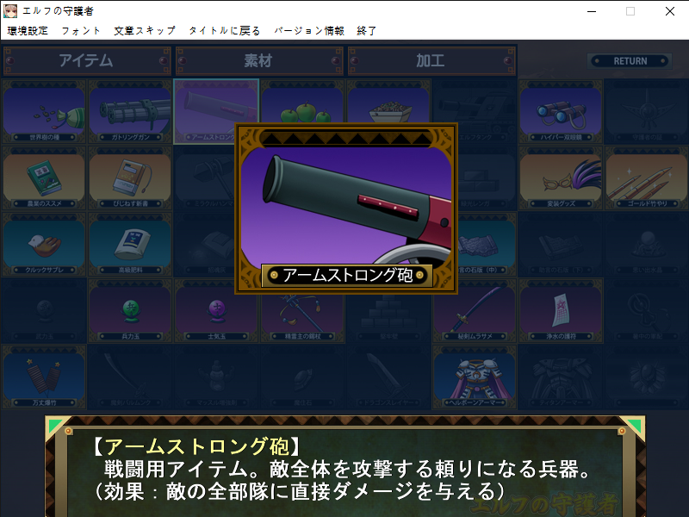This screenshot has height=517, width=689.
Task: Select the 高級肥料 item
Action: coord(130,245)
